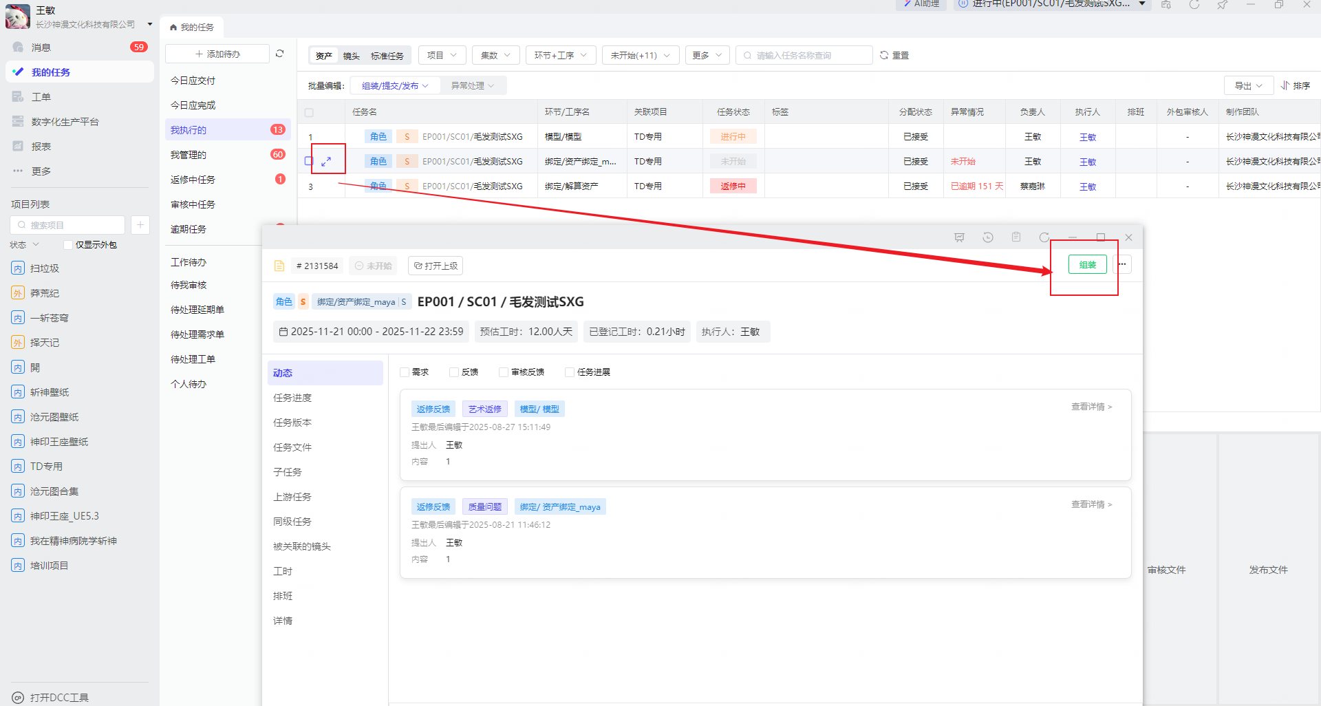This screenshot has height=706, width=1321.
Task: Click the presentation board icon in dialog header
Action: tap(959, 237)
